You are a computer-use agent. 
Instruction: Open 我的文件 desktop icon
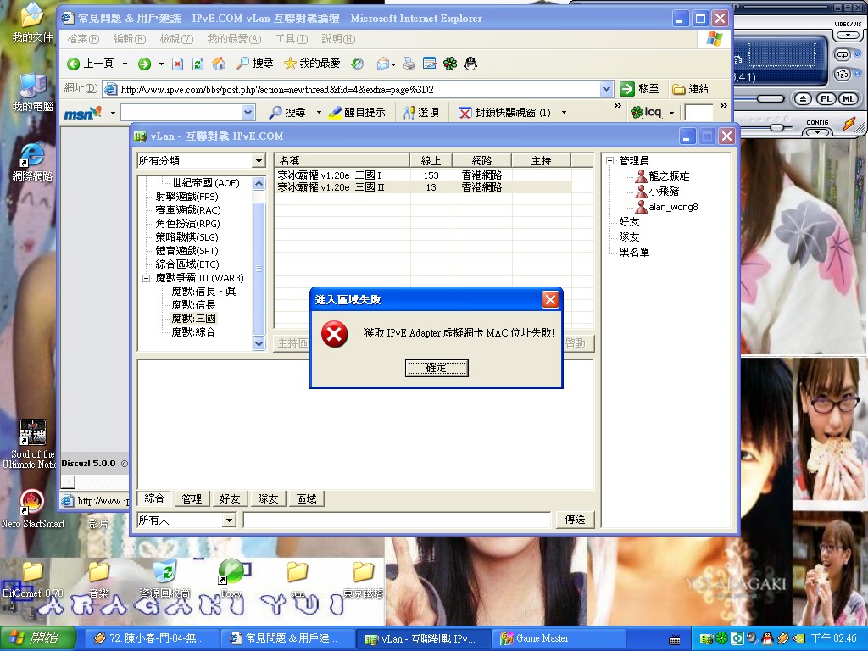33,22
